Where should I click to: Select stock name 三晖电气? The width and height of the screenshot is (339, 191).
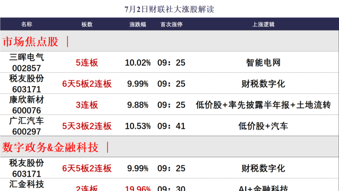point(26,57)
